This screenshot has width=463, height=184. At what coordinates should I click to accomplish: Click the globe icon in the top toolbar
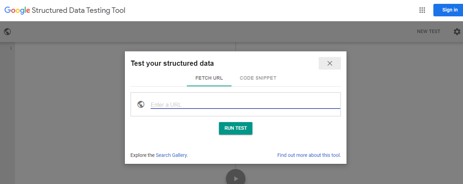pyautogui.click(x=7, y=32)
